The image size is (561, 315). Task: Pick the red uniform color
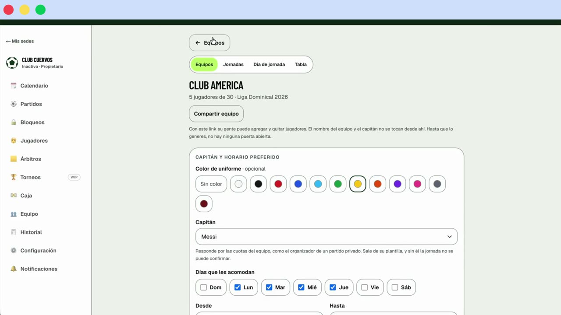(x=278, y=184)
